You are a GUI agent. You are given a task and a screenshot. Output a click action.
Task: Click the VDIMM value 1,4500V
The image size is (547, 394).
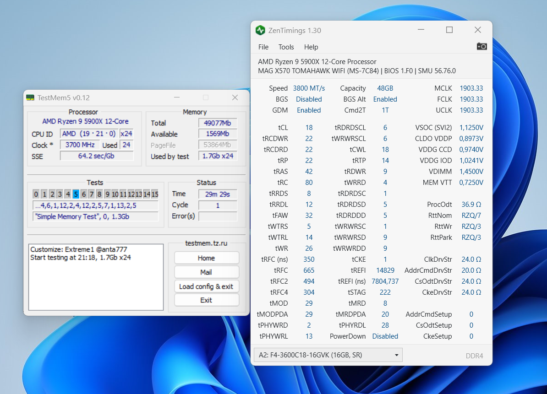coord(471,172)
